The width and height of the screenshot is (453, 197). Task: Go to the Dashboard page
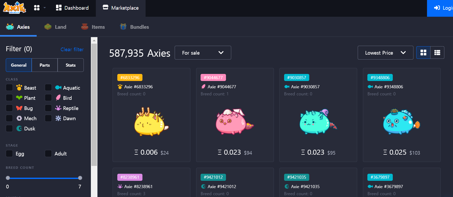point(72,8)
